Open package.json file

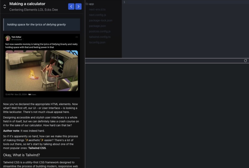[x=97, y=26]
